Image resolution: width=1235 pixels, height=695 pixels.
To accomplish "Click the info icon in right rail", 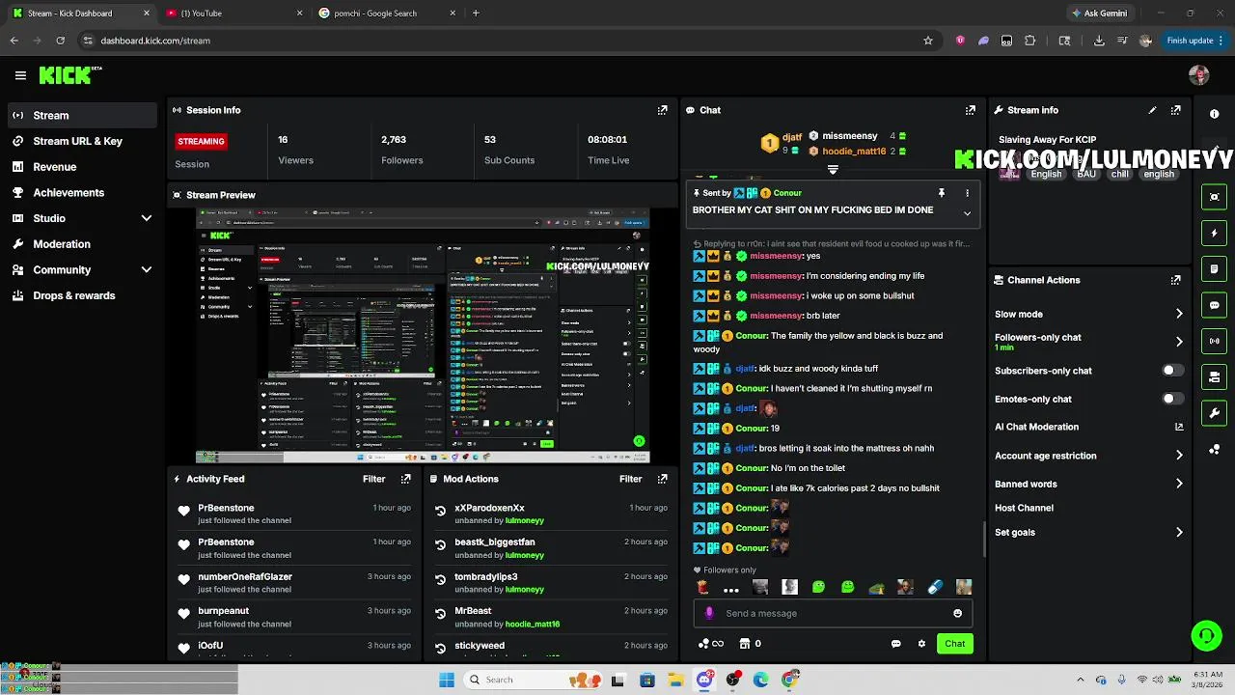I will click(1214, 114).
